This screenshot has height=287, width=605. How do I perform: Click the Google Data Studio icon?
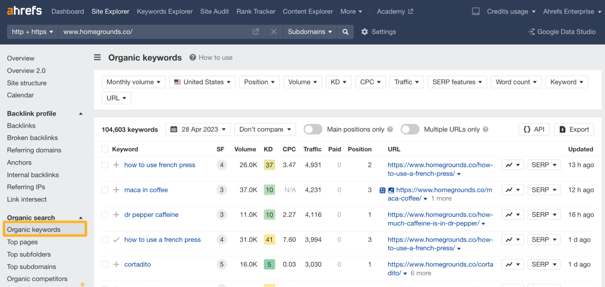pyautogui.click(x=532, y=32)
